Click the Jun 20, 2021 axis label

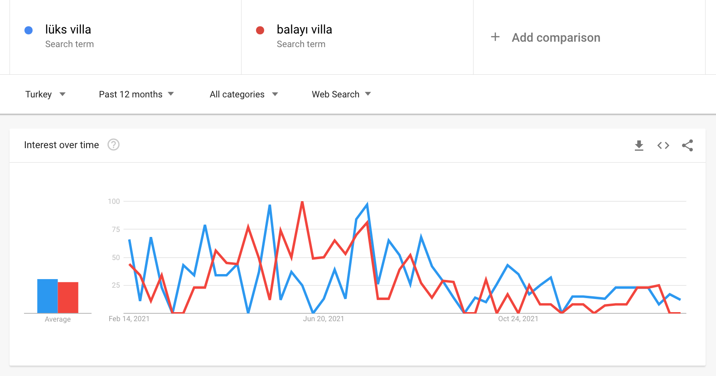[x=324, y=319]
